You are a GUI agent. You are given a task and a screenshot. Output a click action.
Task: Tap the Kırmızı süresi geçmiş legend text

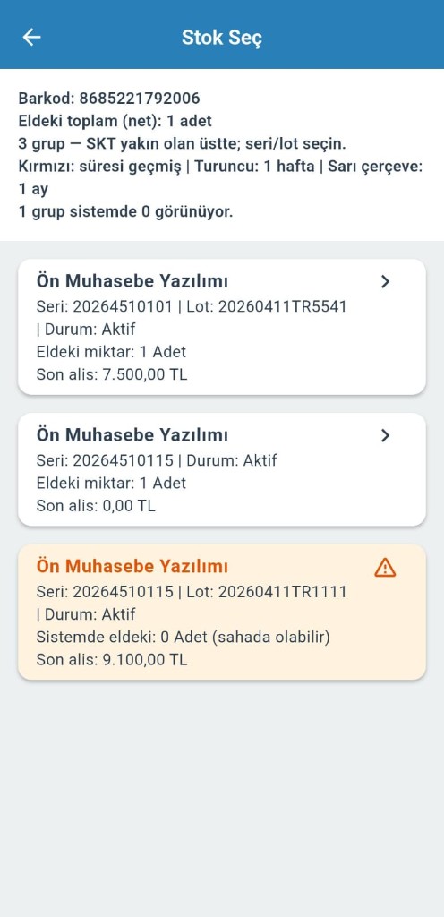(x=101, y=167)
